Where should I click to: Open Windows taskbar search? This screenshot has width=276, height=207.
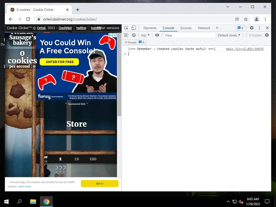click(x=19, y=202)
